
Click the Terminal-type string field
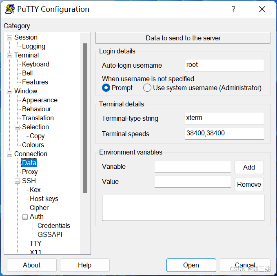point(224,118)
